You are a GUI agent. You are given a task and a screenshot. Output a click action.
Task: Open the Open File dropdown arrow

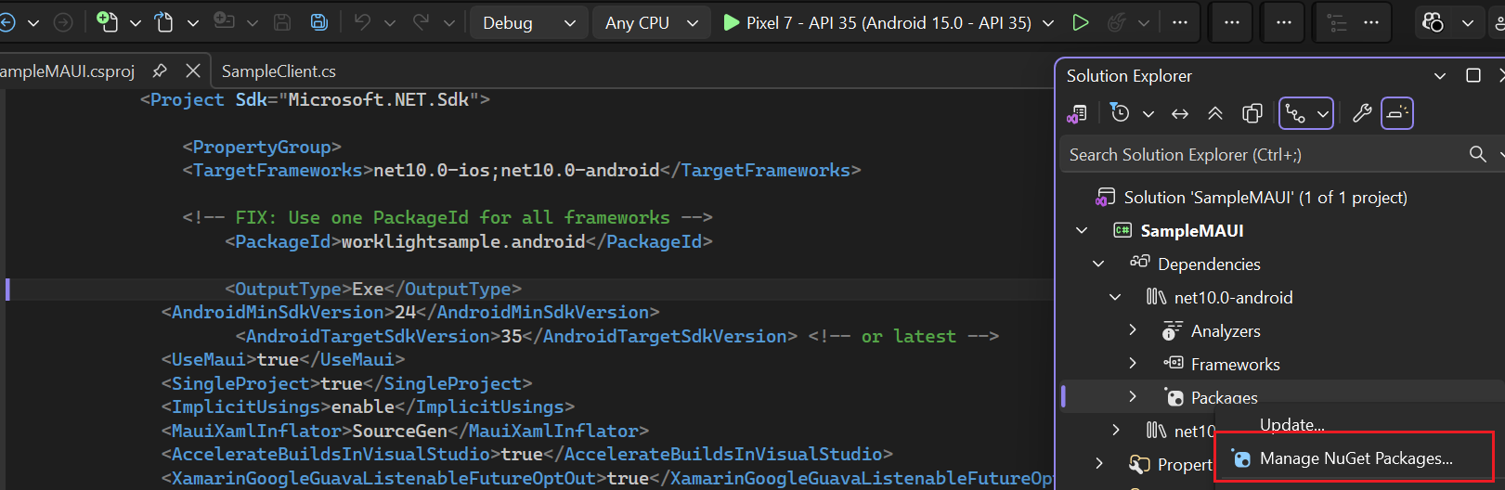[193, 22]
